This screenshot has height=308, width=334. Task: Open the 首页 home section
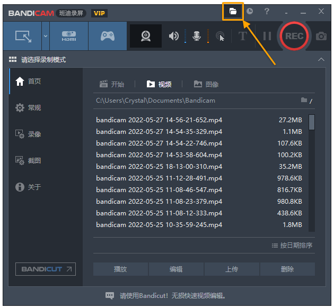coord(46,81)
